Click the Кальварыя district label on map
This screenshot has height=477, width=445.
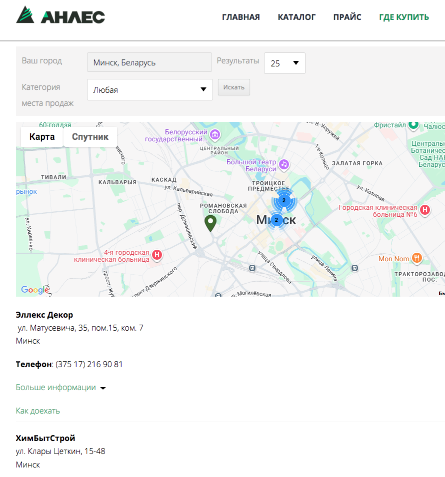point(117,182)
